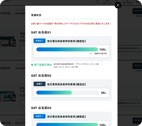Click the second course product thumbnail
The width and height of the screenshot is (142, 126).
[8, 96]
